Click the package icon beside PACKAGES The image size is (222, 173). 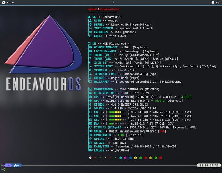[x=90, y=32]
